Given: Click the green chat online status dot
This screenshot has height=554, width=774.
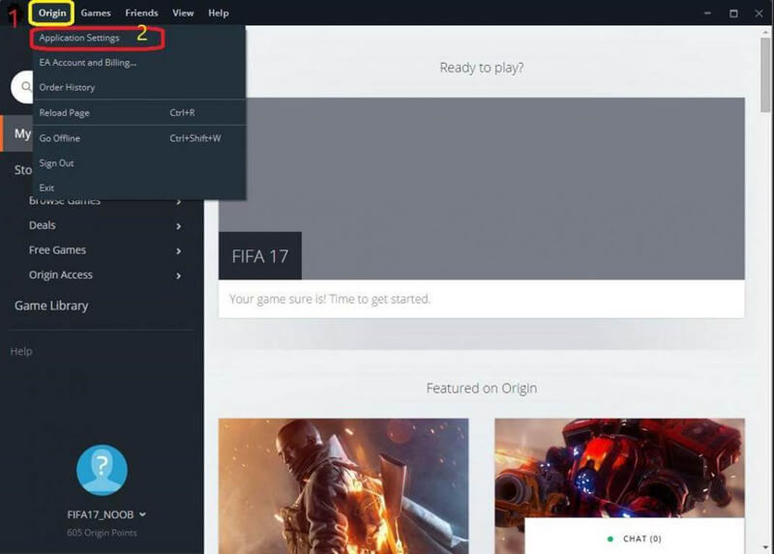Looking at the screenshot, I should tap(610, 539).
